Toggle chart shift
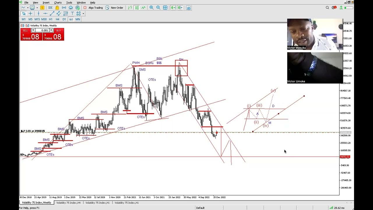 pos(180,8)
